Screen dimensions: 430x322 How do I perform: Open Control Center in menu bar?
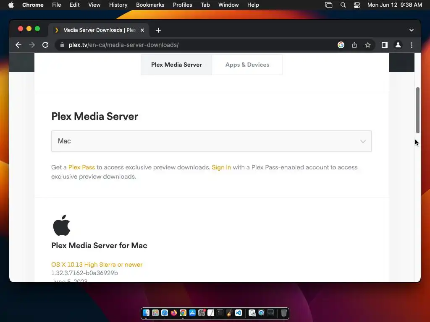[357, 5]
